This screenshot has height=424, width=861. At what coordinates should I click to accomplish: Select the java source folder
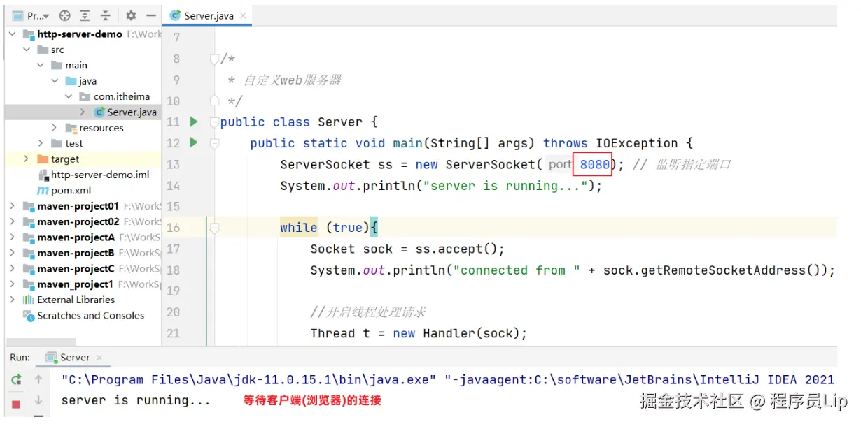[87, 81]
